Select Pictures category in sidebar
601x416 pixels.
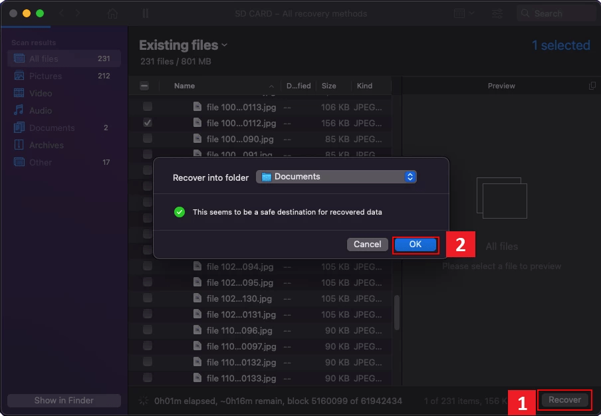pos(64,76)
